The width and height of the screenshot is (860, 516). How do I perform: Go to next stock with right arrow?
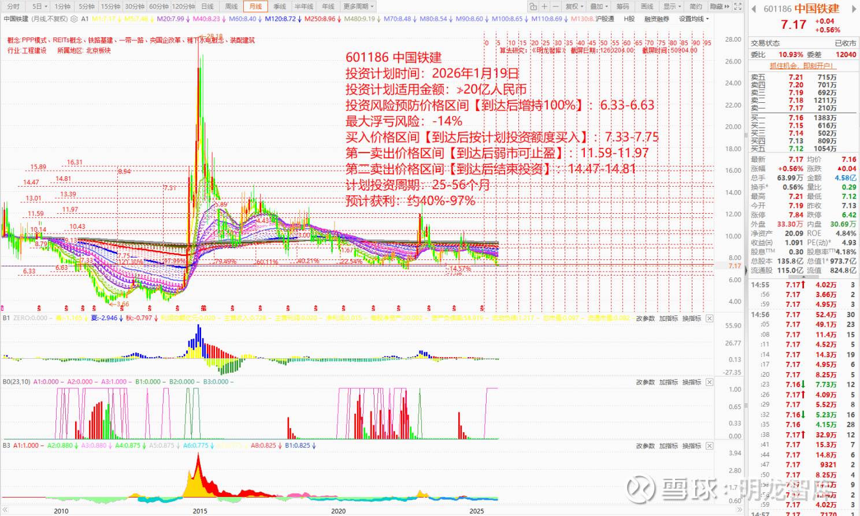(854, 9)
